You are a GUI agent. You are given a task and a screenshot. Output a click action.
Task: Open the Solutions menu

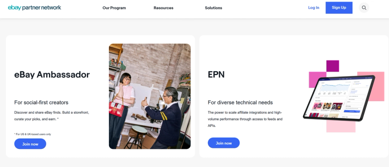[214, 8]
